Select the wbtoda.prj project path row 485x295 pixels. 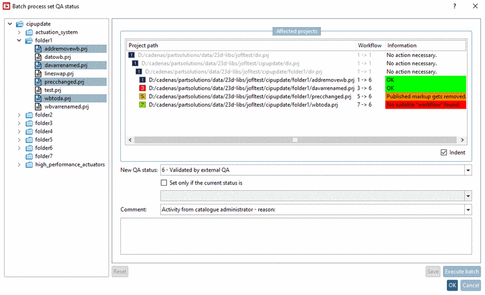pyautogui.click(x=243, y=105)
